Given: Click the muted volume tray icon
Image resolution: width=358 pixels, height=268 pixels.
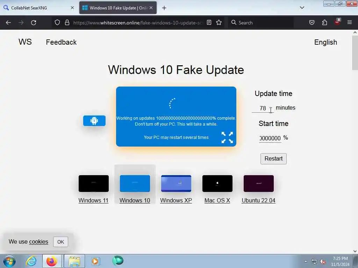Looking at the screenshot, I should (323, 262).
